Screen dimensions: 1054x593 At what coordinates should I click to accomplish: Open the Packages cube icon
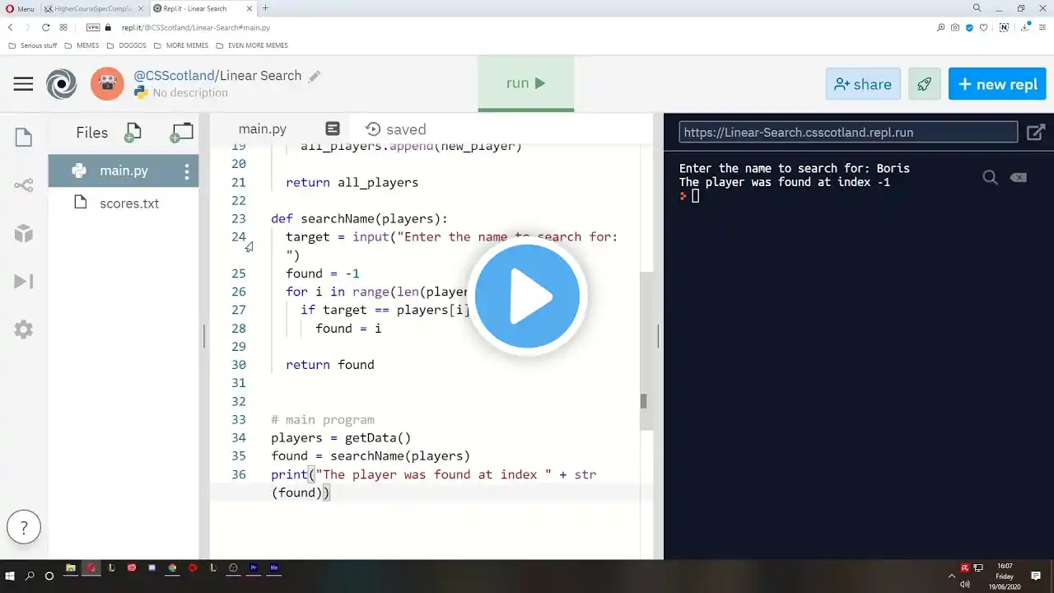pyautogui.click(x=23, y=234)
